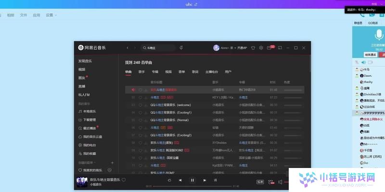
Task: Add a new playlist with plus icon
Action: 112,163
